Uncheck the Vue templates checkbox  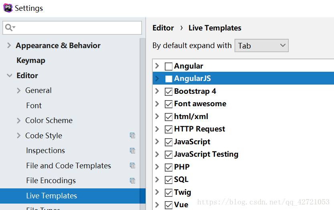coord(168,205)
